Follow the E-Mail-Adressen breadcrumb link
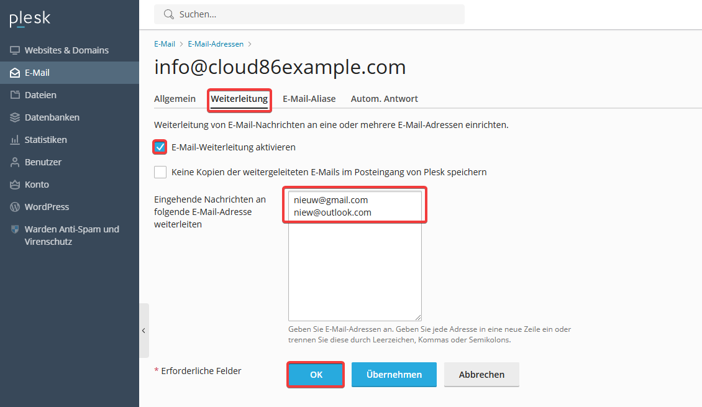The height and width of the screenshot is (407, 702). tap(216, 44)
